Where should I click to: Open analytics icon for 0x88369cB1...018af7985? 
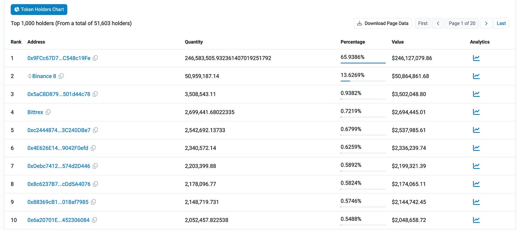pyautogui.click(x=476, y=202)
